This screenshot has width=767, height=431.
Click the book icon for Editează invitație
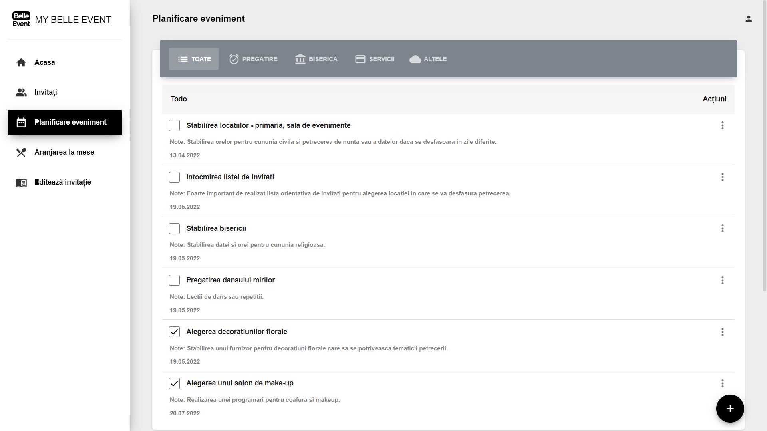(x=21, y=183)
